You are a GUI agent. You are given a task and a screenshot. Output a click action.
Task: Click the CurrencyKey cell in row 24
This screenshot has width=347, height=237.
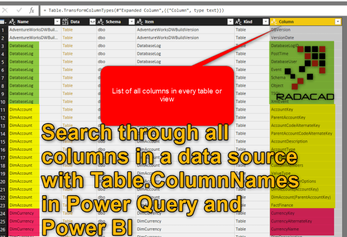pos(305,213)
